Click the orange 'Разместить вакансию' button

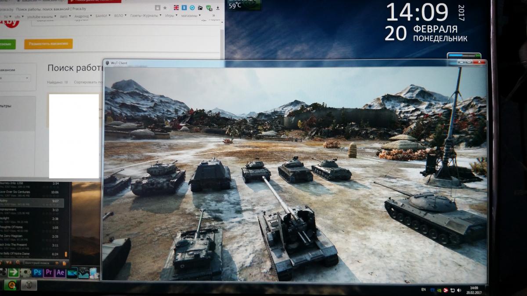[x=48, y=44]
